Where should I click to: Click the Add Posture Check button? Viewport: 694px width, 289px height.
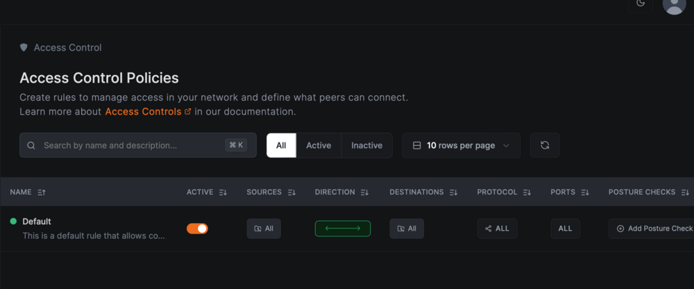point(652,229)
